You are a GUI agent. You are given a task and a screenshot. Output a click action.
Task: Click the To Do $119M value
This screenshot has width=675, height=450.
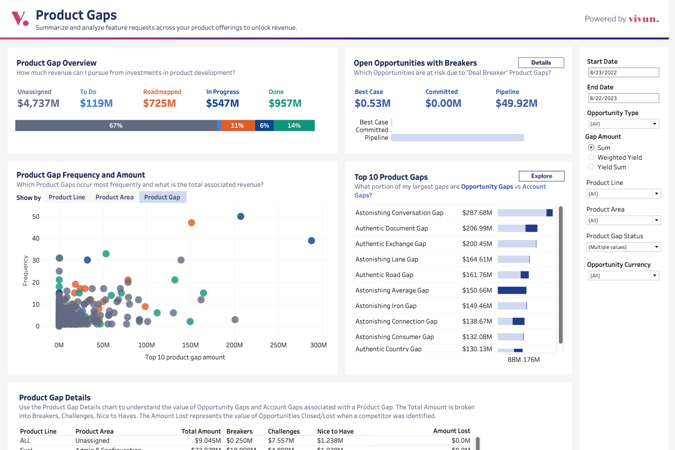(x=96, y=103)
